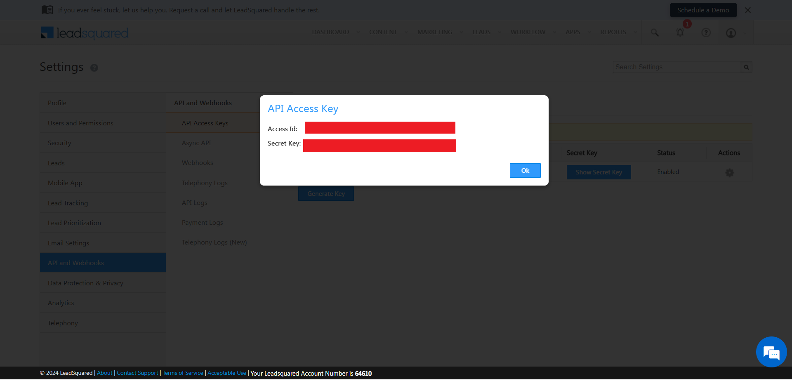Dismiss the top banner with X
The image size is (792, 381).
click(748, 10)
